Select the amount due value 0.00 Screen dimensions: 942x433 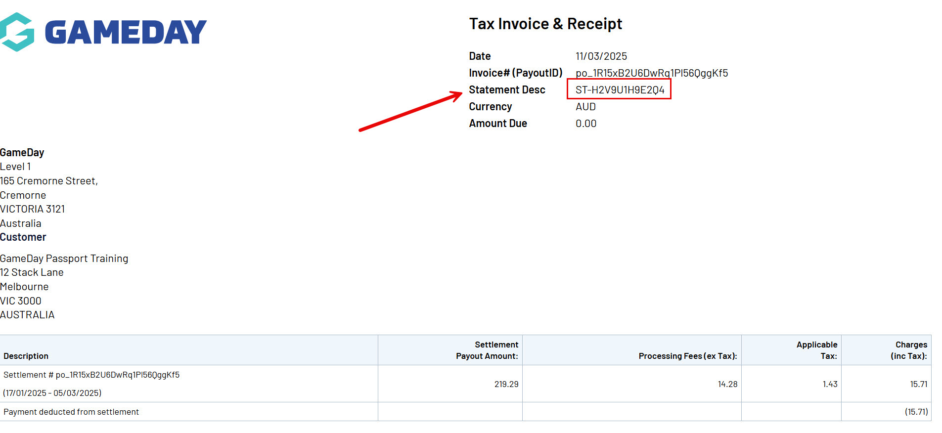click(x=586, y=124)
